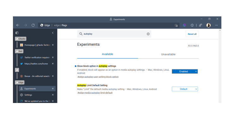Open the #edge-autoplay-user-setting-block-option link
Viewport: 234px width, 137px height.
click(x=98, y=77)
